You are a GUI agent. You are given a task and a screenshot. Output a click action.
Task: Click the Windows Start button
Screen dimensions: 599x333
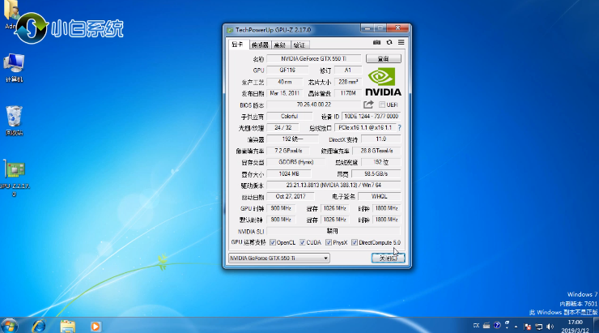10,324
